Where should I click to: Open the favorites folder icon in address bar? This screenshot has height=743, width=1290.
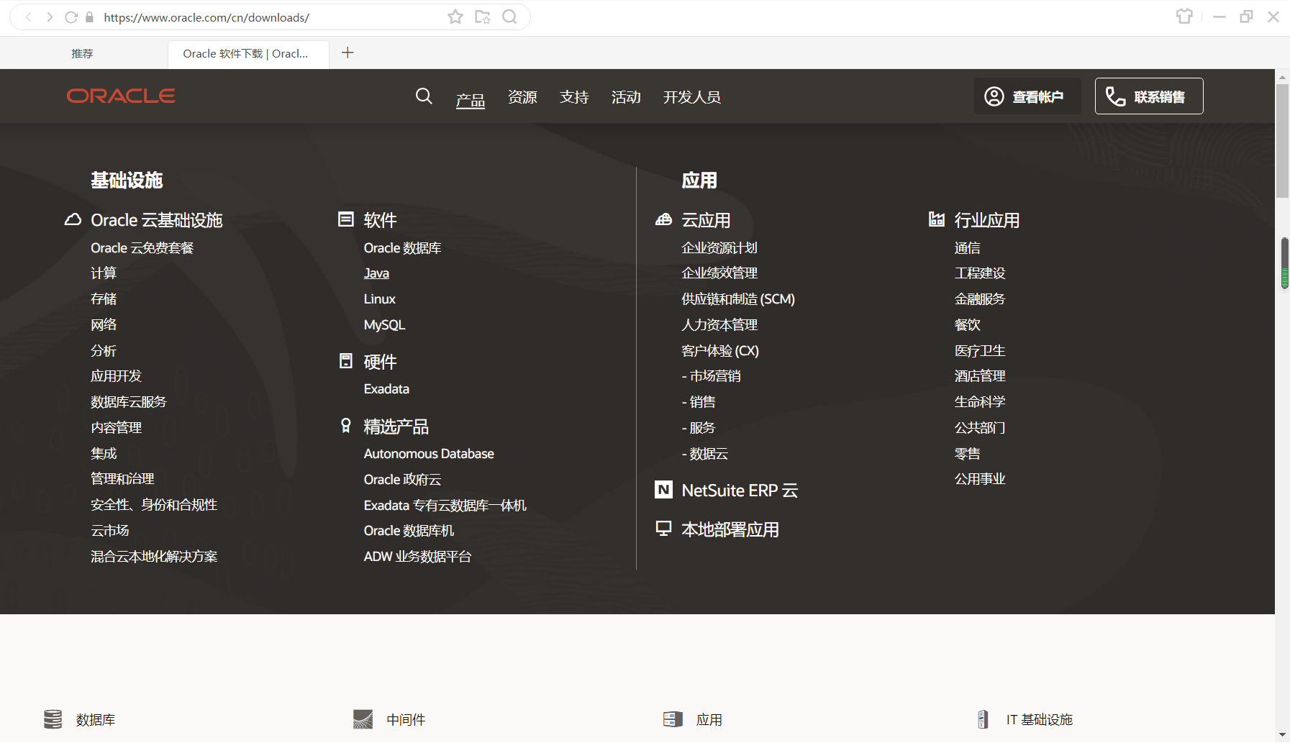(x=483, y=17)
